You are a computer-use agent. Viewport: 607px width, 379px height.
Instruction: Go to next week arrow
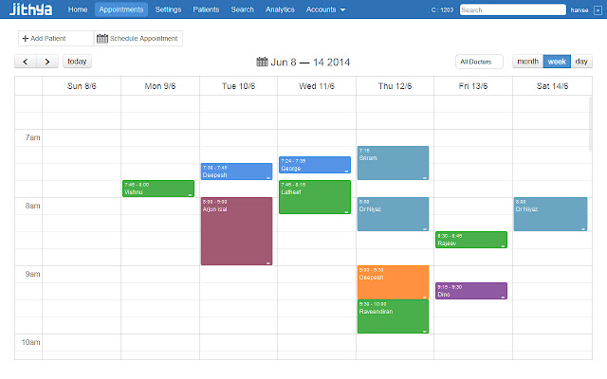click(47, 62)
